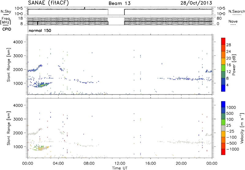Click the left 10^5 noise axis tick
Screen dimensions: 245x170
click(19, 9)
